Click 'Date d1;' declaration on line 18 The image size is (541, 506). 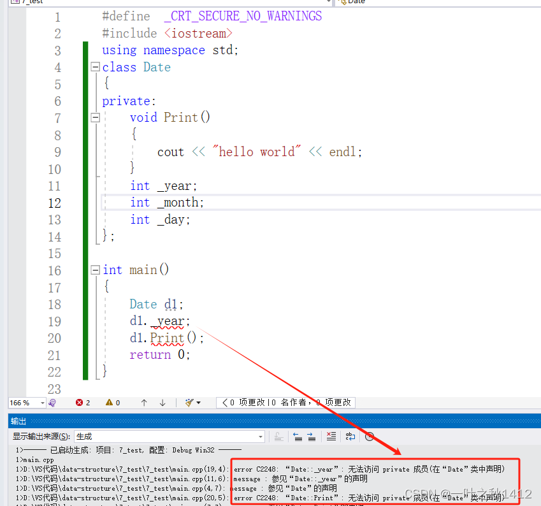point(157,304)
